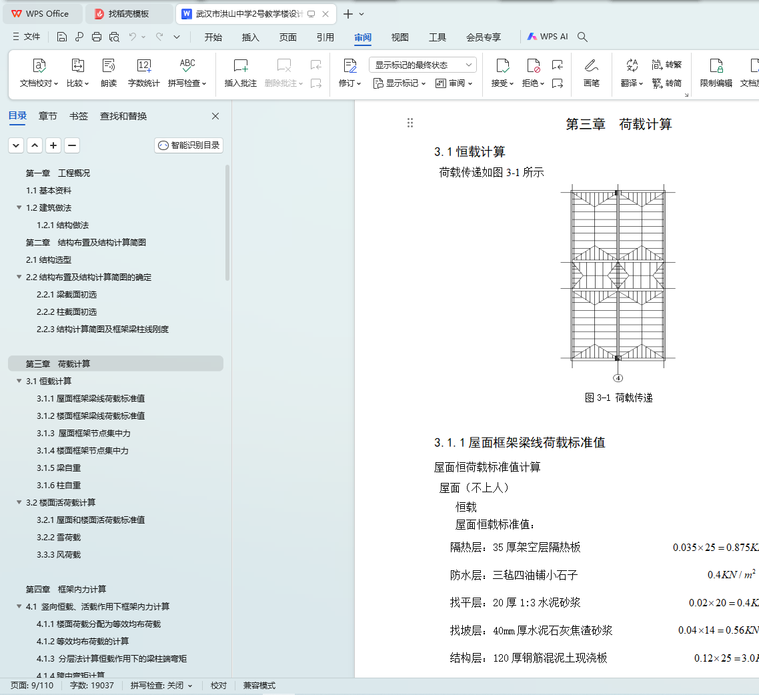Image resolution: width=759 pixels, height=695 pixels.
Task: Click the WPS AI button
Action: tap(548, 37)
